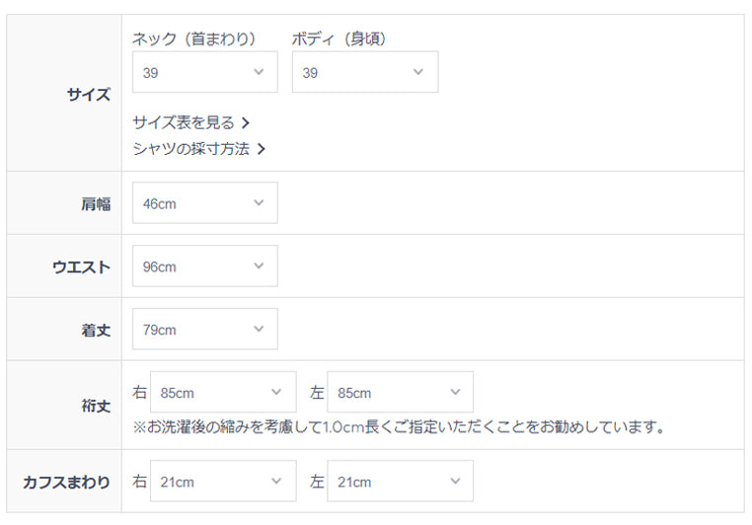Viewport: 752px width, 525px height.
Task: Click the ネック（首まわり） field label
Action: coord(193,39)
